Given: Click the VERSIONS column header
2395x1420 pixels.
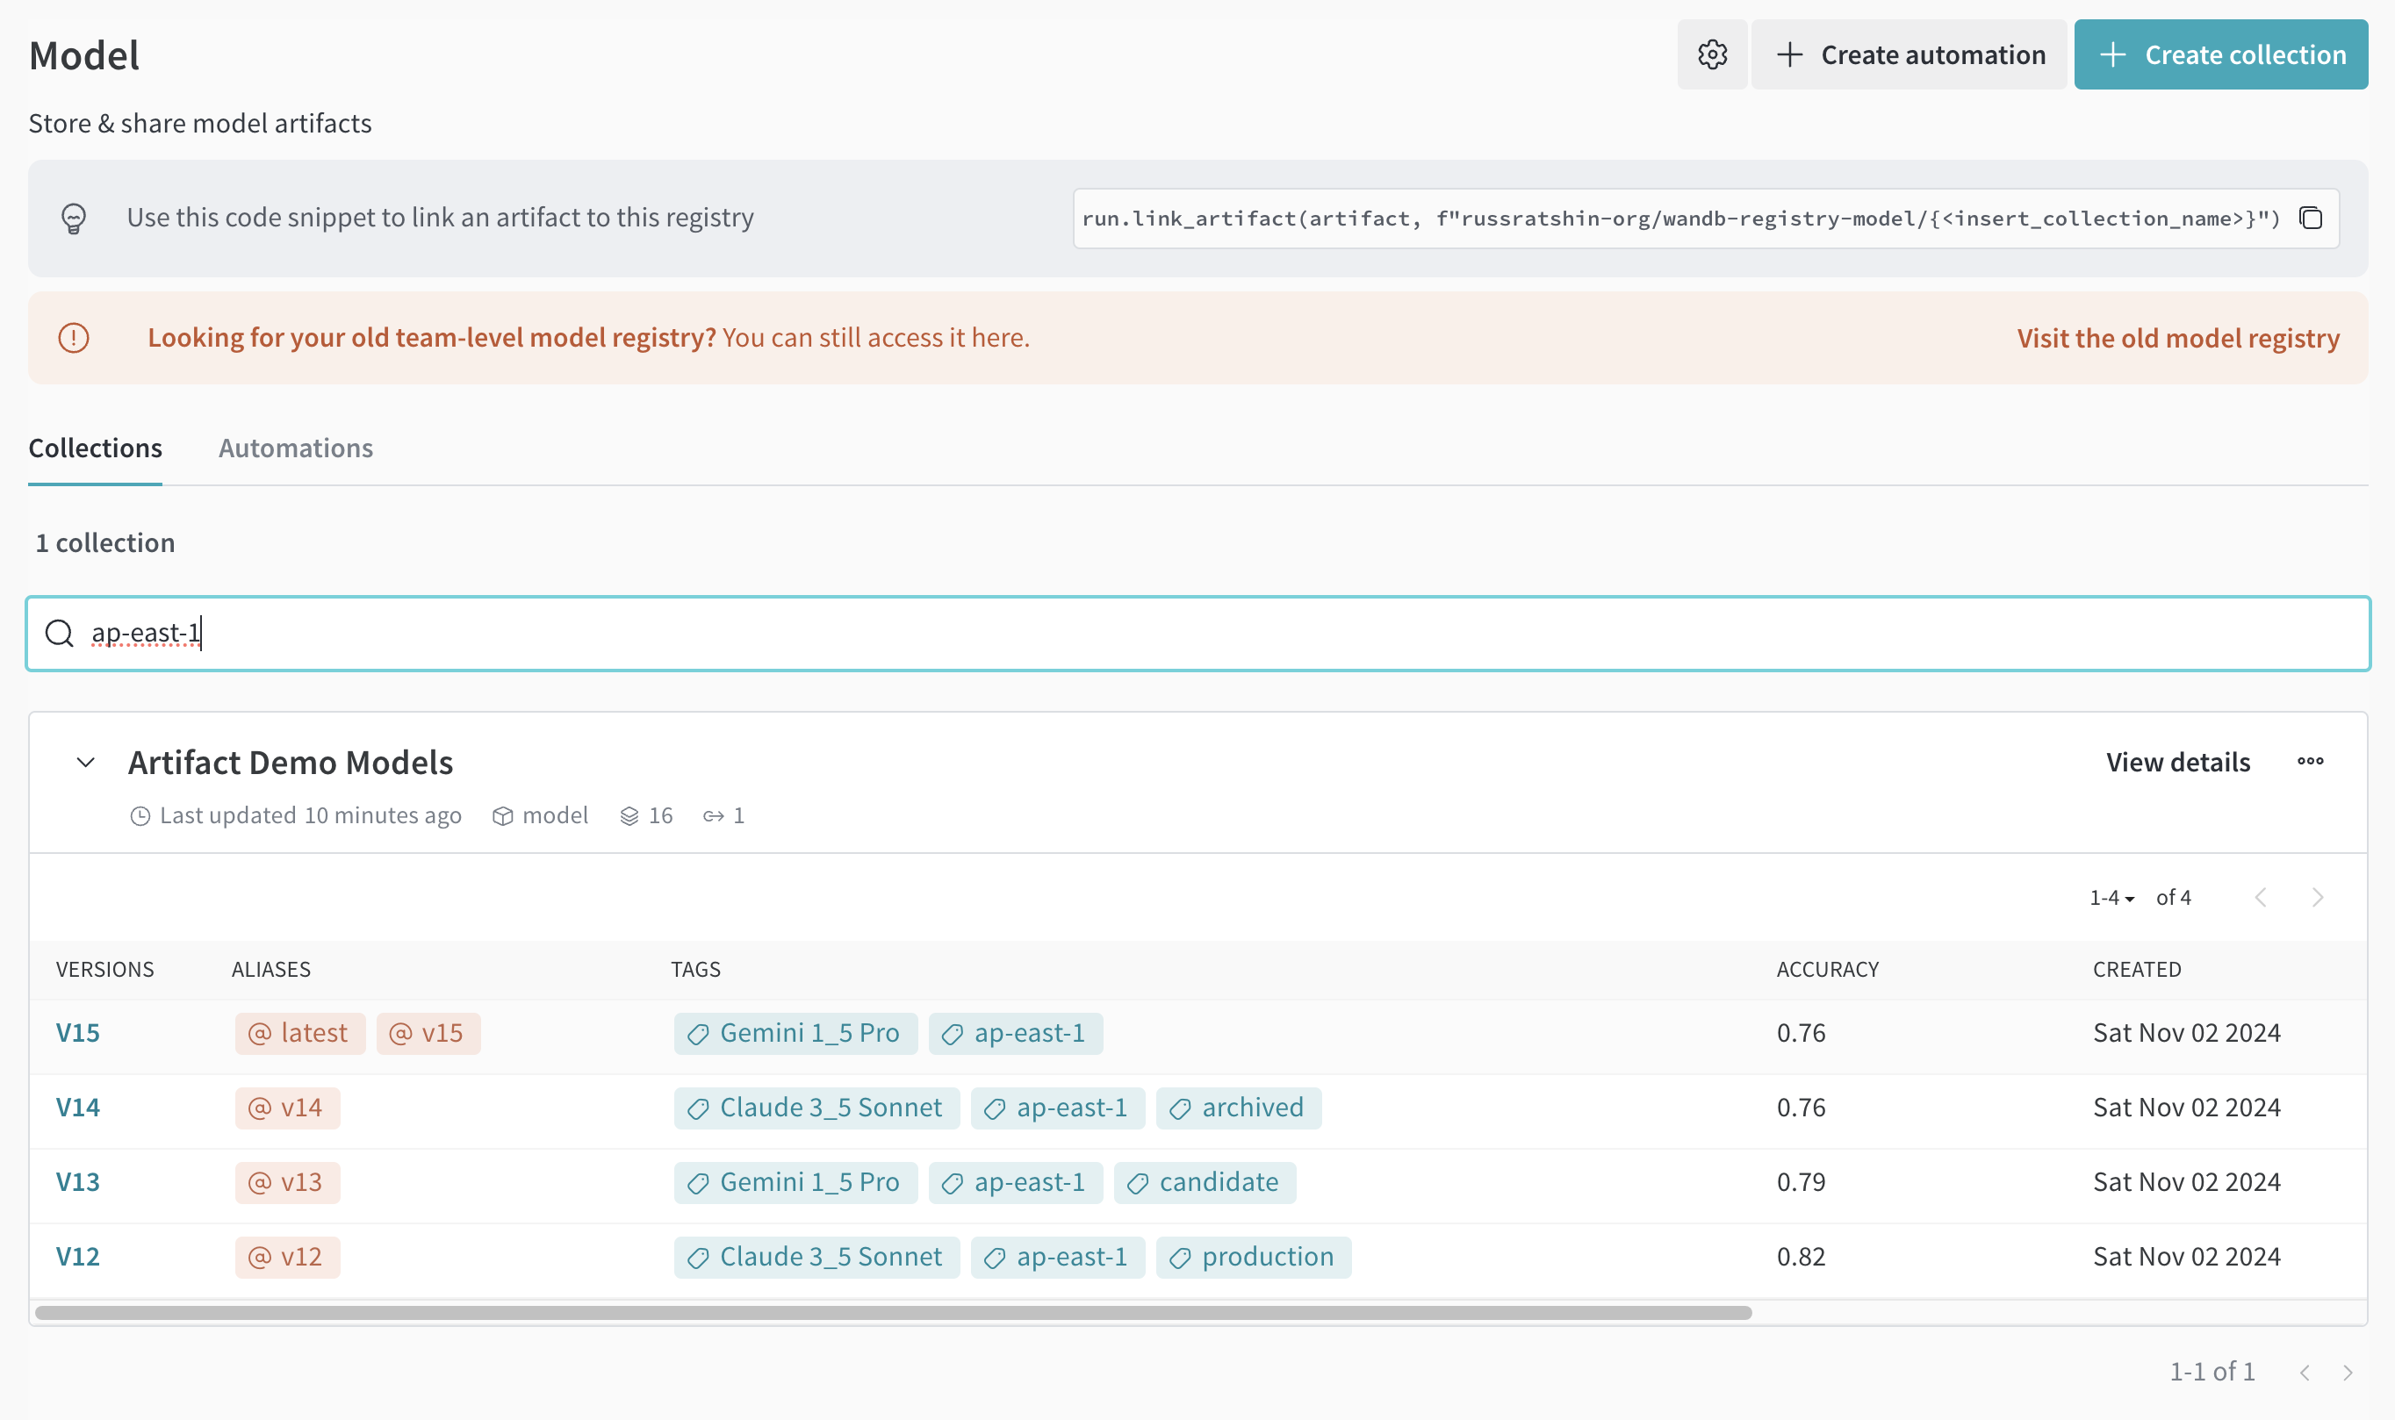Looking at the screenshot, I should [104, 969].
